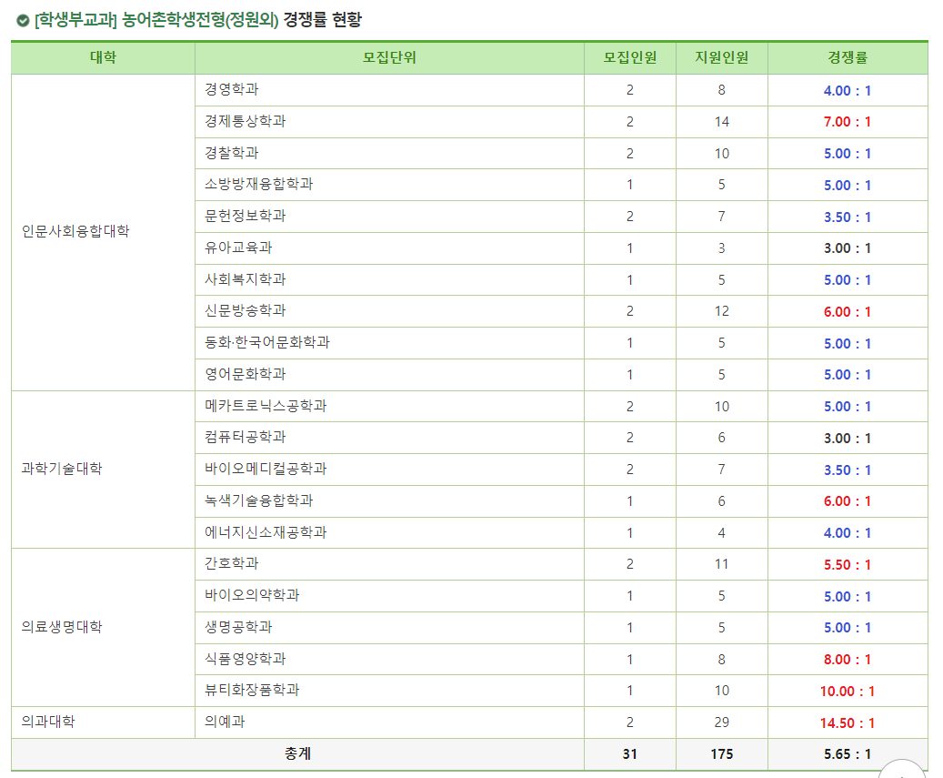Click the 경쟁률 column header
943x778 pixels.
848,57
